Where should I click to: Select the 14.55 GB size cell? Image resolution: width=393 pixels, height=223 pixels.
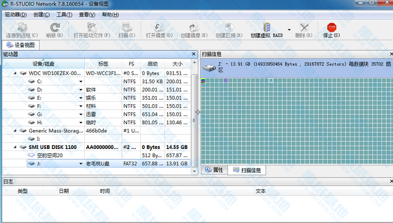(177, 147)
